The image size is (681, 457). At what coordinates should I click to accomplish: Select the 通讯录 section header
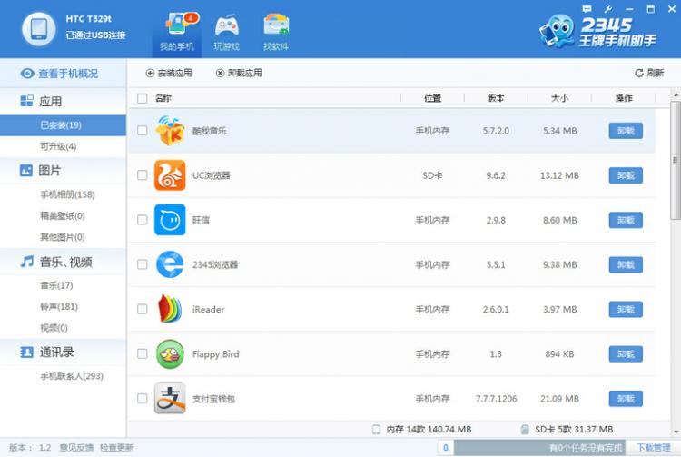tap(63, 352)
